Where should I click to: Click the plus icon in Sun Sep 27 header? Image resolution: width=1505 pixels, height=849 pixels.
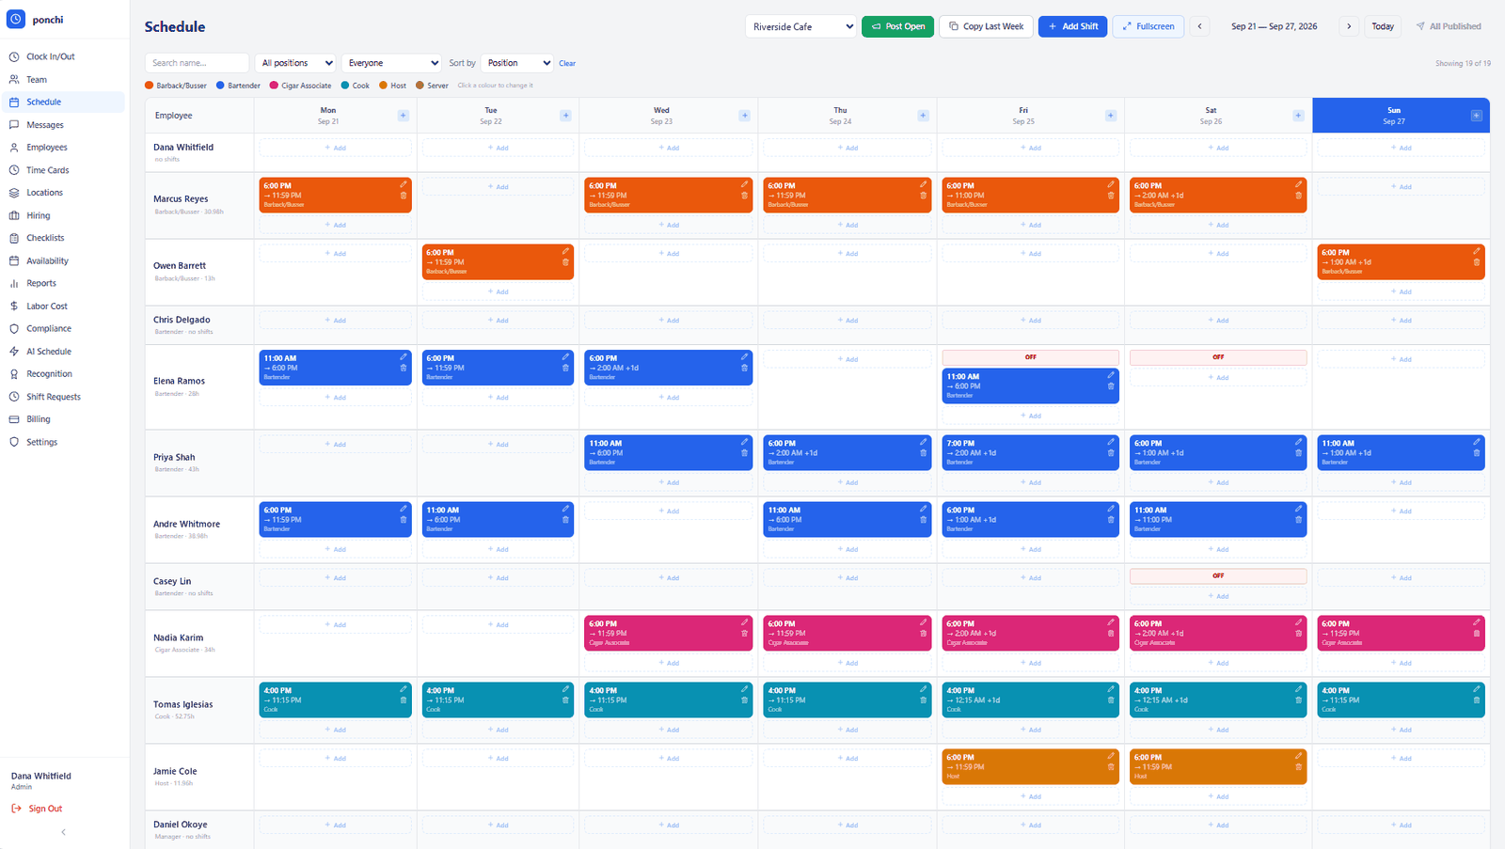pos(1476,116)
